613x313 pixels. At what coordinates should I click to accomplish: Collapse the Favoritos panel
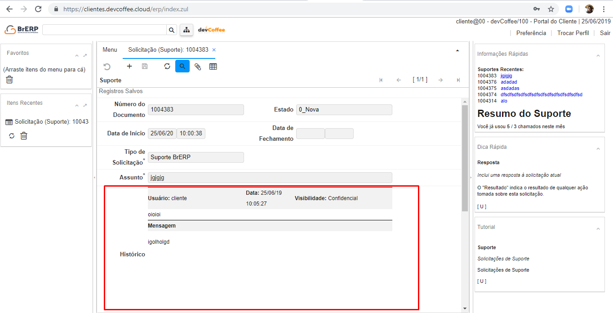(x=77, y=56)
